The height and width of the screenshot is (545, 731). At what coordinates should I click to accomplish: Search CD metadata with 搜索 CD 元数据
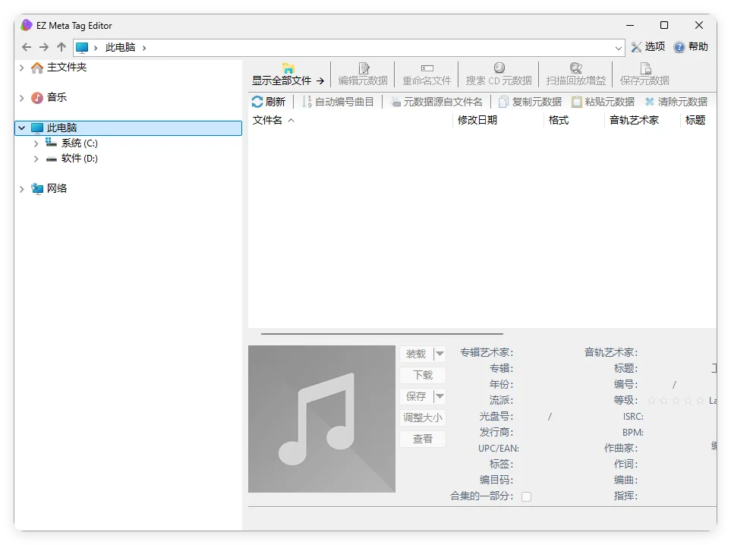tap(497, 74)
